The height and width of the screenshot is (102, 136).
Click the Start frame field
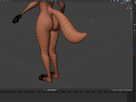(x=122, y=90)
